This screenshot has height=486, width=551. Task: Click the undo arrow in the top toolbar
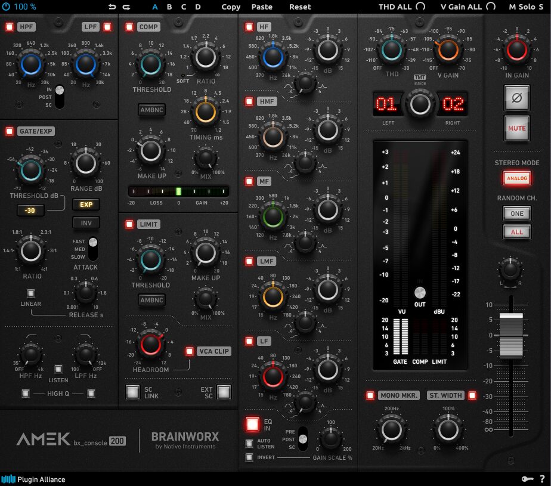click(x=113, y=7)
